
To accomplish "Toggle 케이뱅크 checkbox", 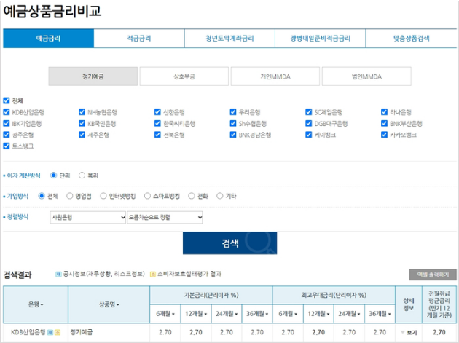I will click(308, 135).
